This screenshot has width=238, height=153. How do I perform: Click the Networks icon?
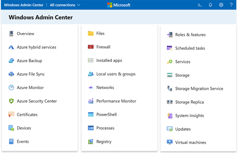(x=91, y=87)
